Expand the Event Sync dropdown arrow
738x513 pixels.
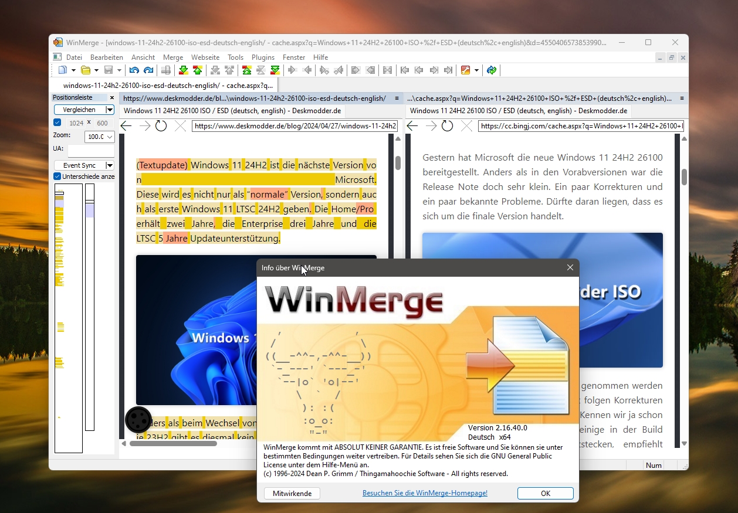pos(110,165)
